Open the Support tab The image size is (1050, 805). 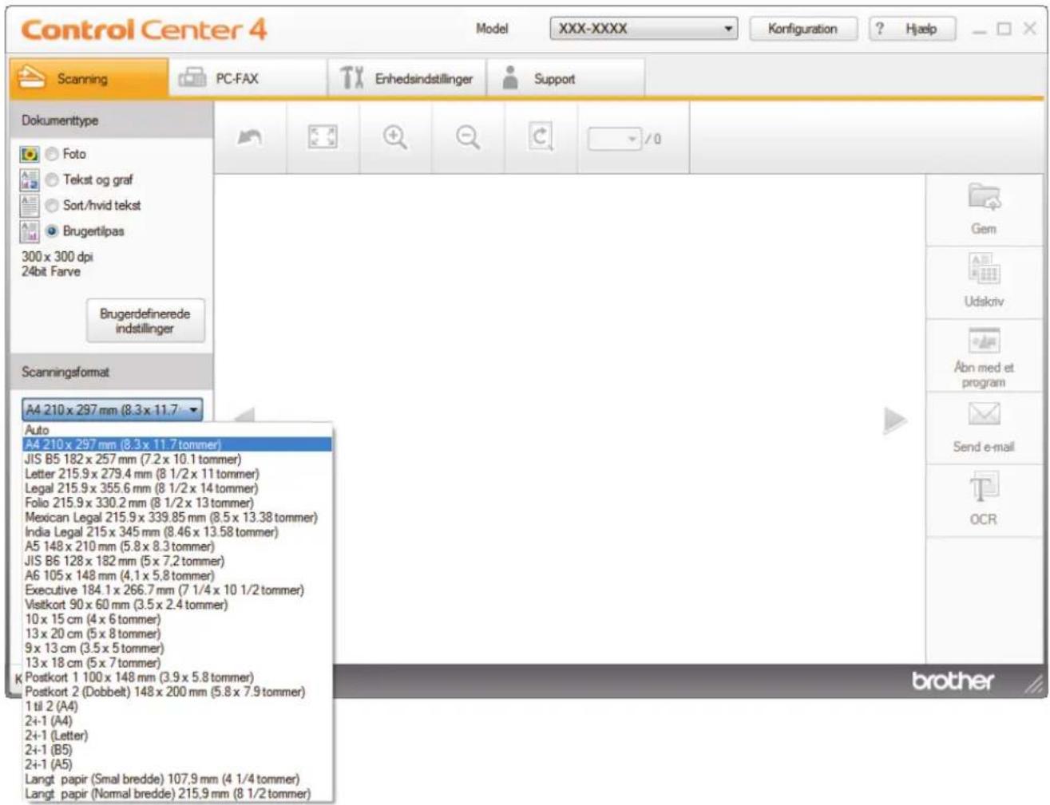tap(566, 78)
